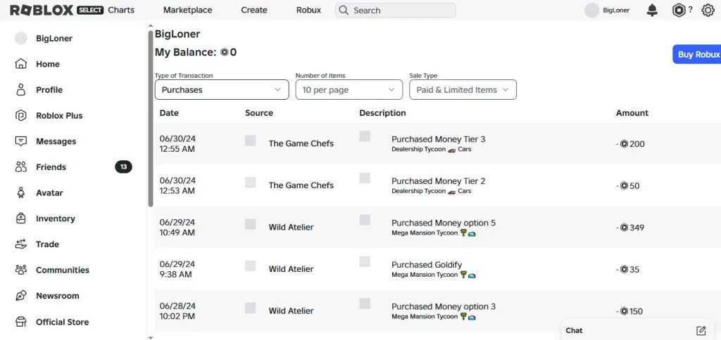Click the -349 amount value
Screen dimensions: 721x340
pos(630,228)
